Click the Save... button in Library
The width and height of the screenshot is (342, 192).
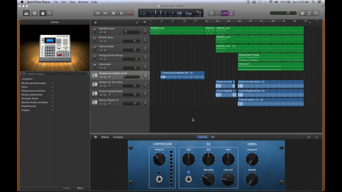(x=81, y=188)
